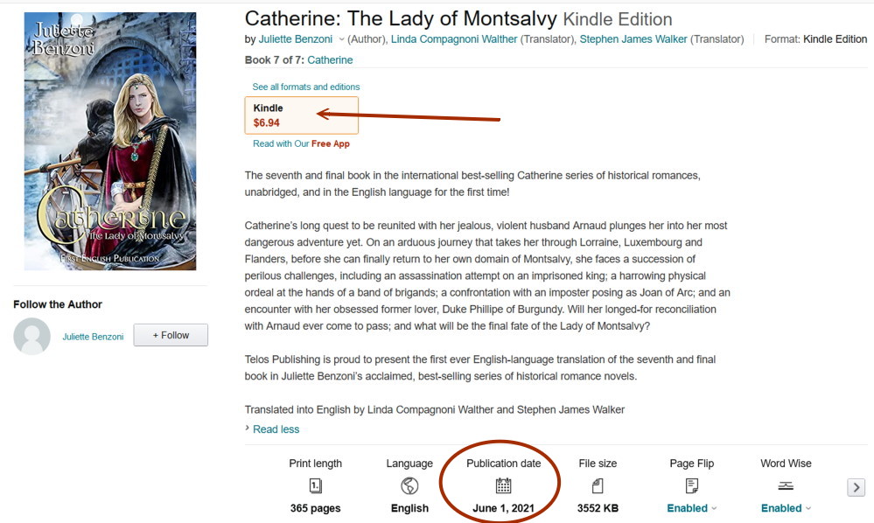Image resolution: width=874 pixels, height=523 pixels.
Task: Click the File size document icon
Action: tap(598, 486)
